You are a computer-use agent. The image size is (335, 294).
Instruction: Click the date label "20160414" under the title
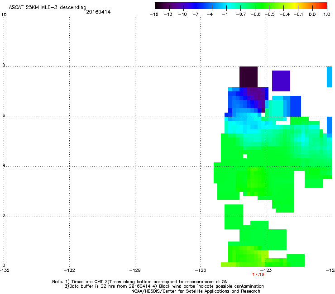tap(98, 12)
